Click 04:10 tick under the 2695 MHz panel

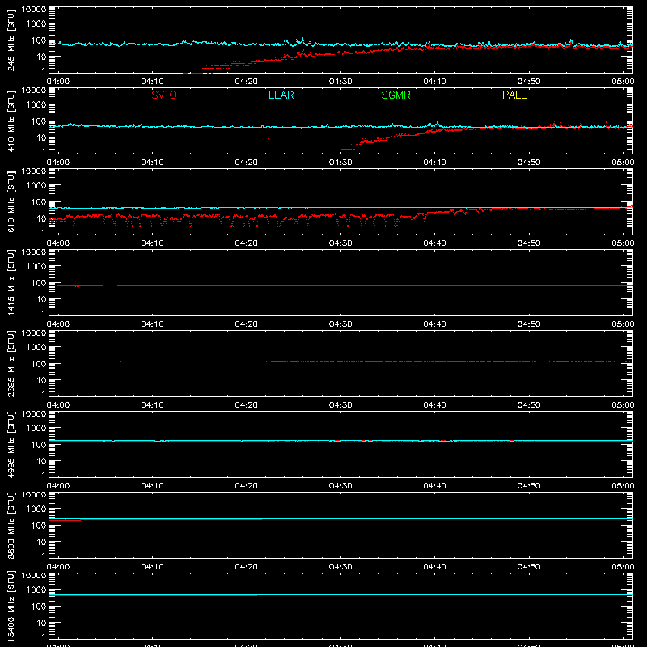click(x=152, y=405)
